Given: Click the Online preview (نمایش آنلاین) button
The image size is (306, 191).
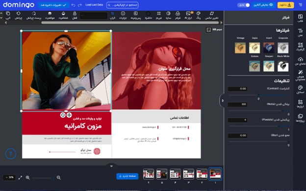Looking at the screenshot, I should pyautogui.click(x=263, y=5).
